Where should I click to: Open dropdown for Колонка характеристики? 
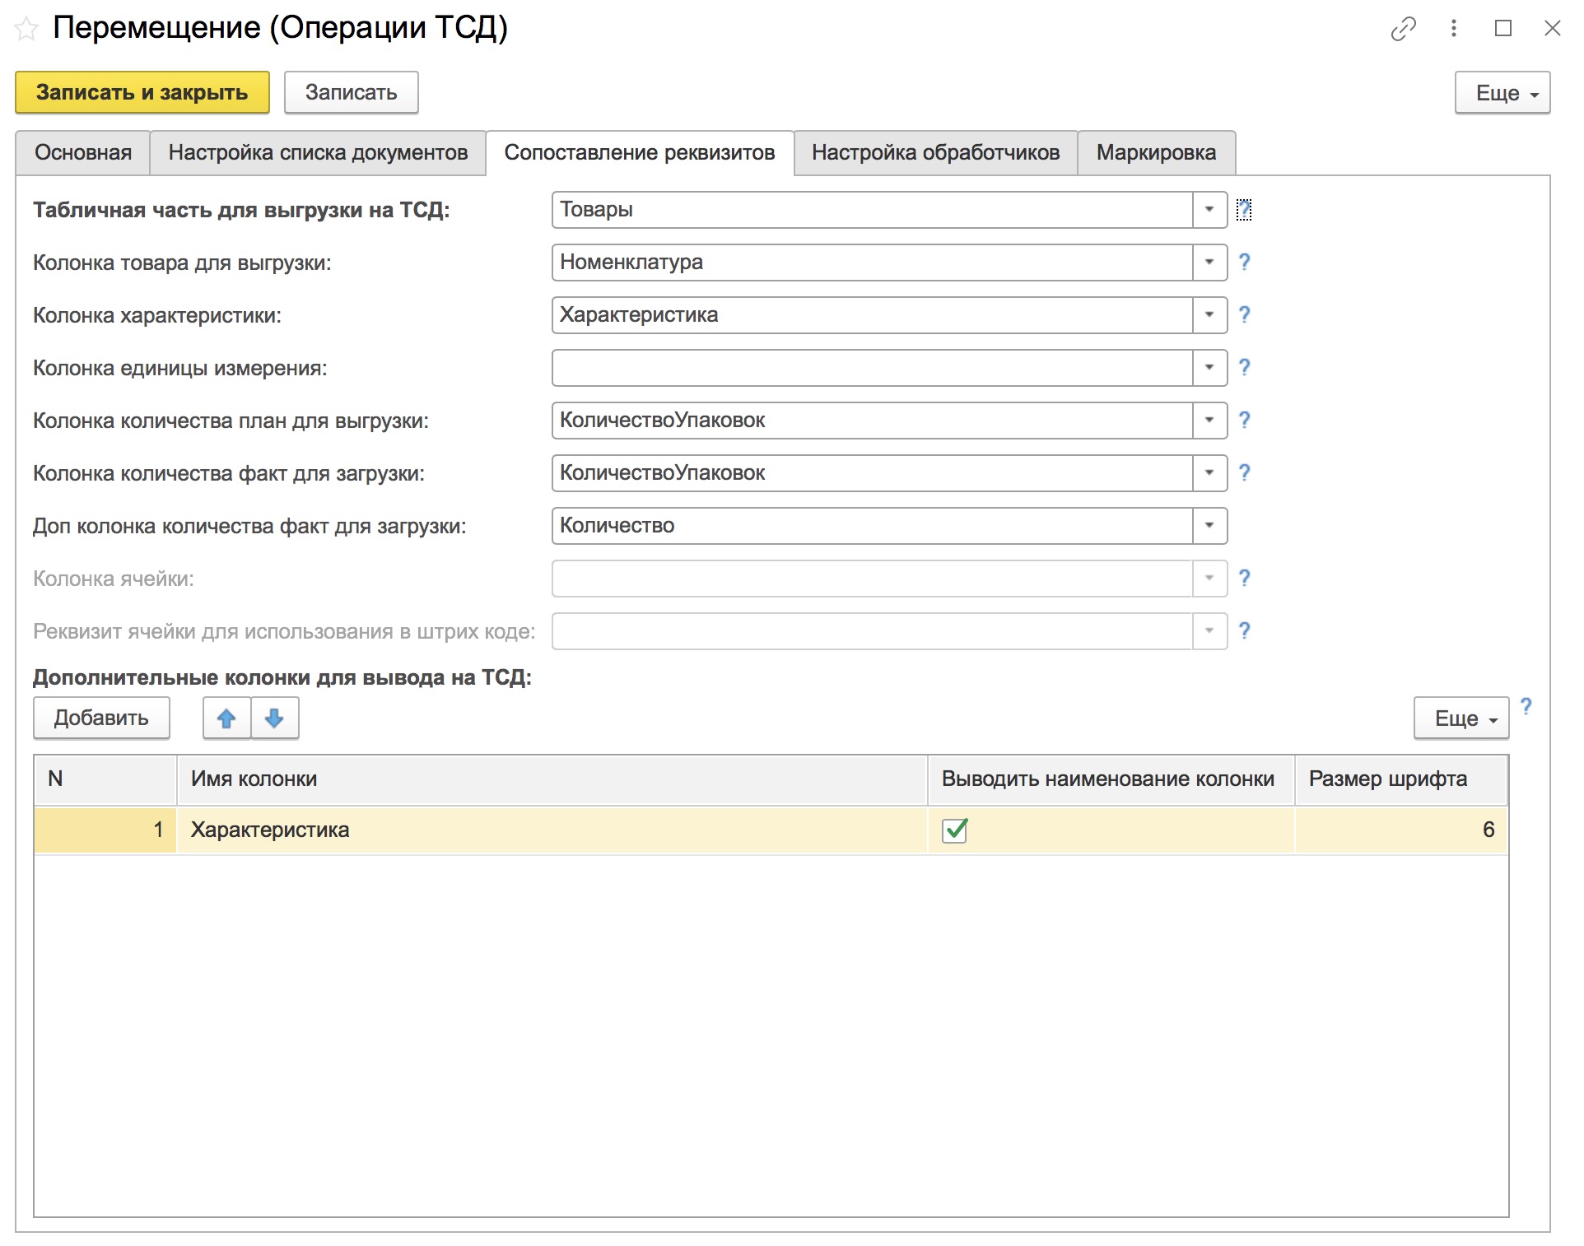tap(1209, 315)
